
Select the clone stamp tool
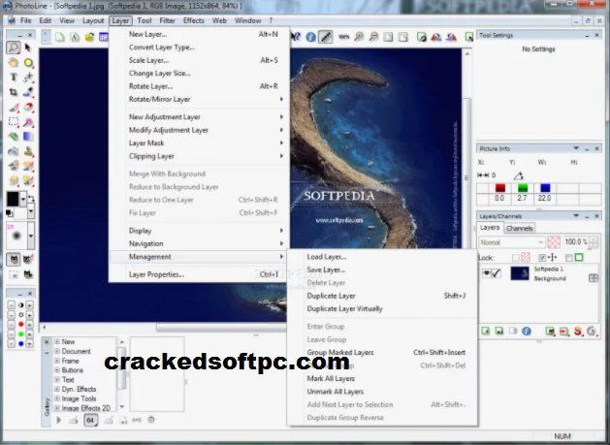[28, 151]
